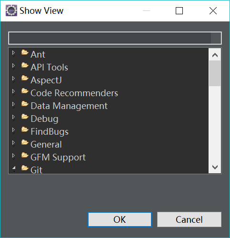Expand the Ant category

pyautogui.click(x=14, y=53)
